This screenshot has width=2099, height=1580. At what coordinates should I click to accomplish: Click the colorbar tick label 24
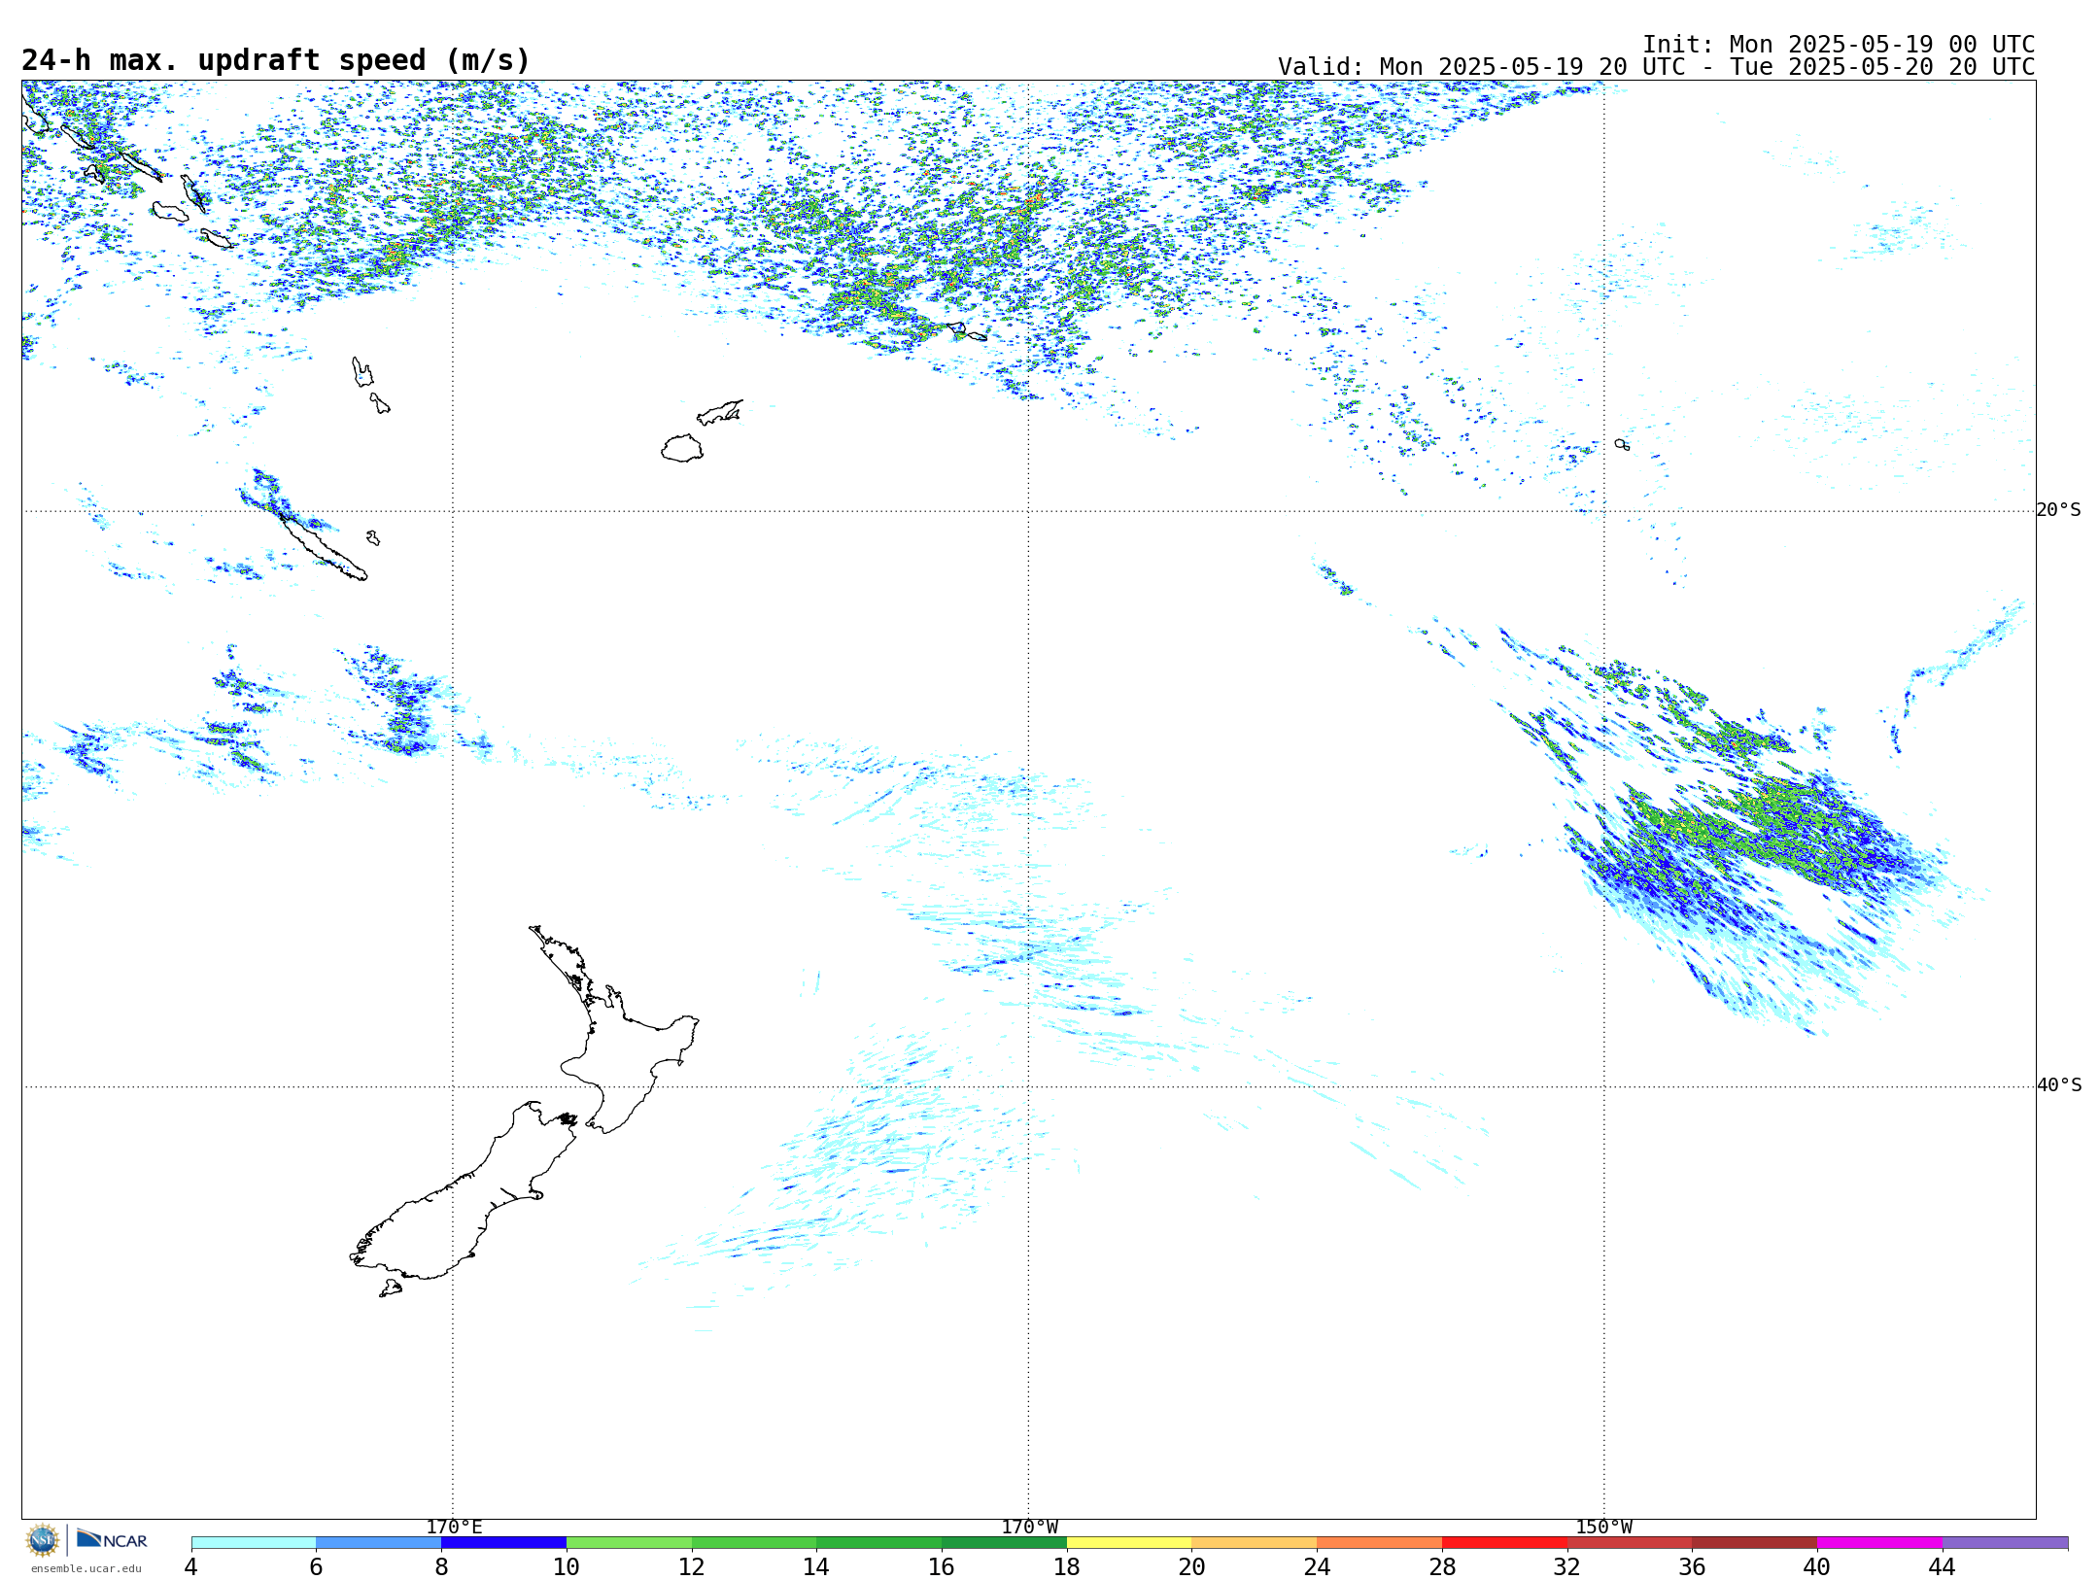pyautogui.click(x=1317, y=1566)
